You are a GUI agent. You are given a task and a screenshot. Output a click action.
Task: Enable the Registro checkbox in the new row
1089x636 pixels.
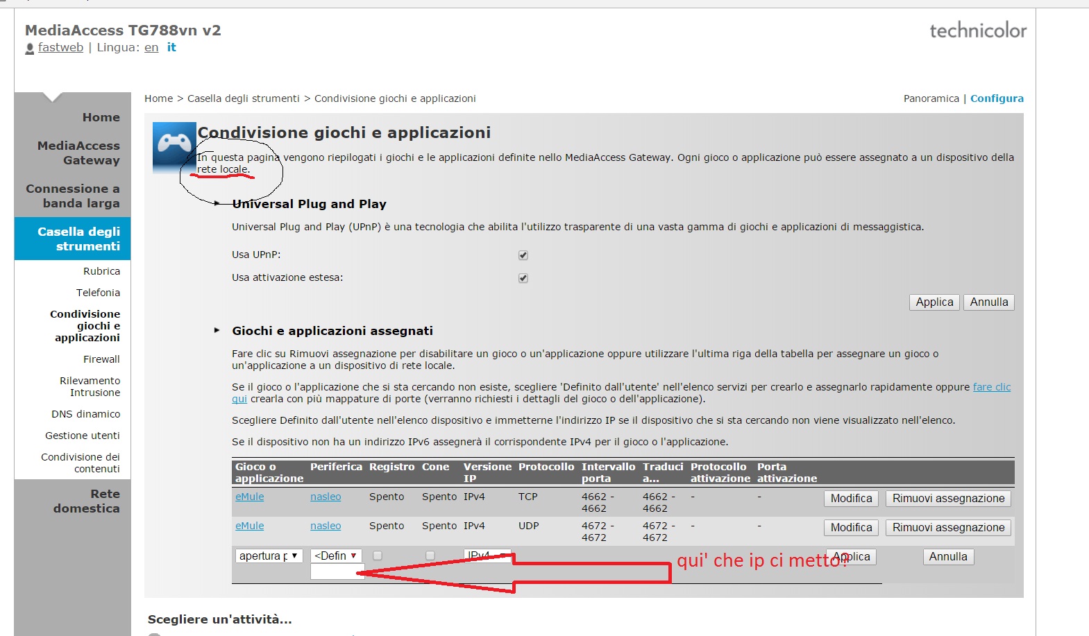coord(378,556)
